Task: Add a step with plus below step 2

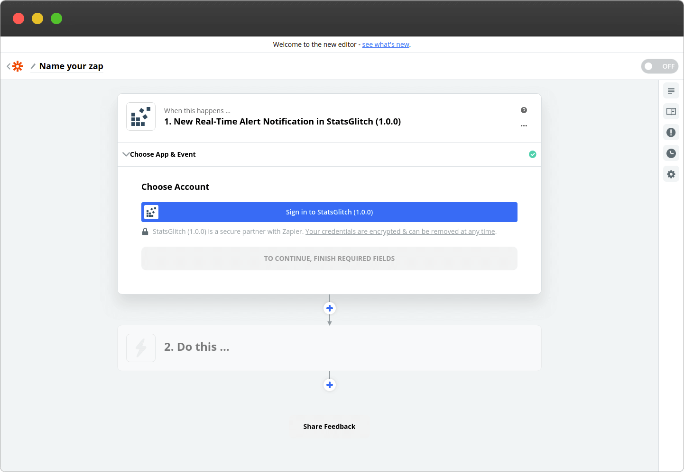Action: pos(330,385)
